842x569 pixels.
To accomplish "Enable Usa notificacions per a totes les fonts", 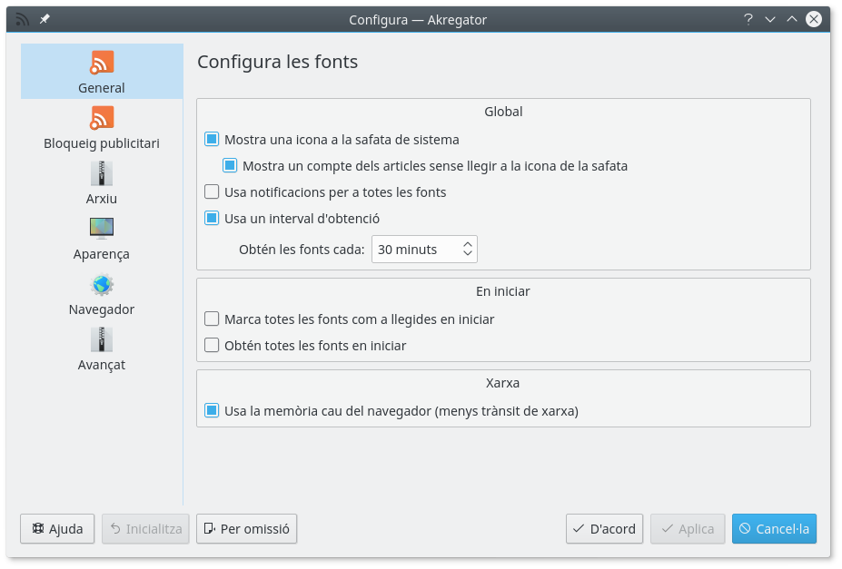I will [212, 192].
